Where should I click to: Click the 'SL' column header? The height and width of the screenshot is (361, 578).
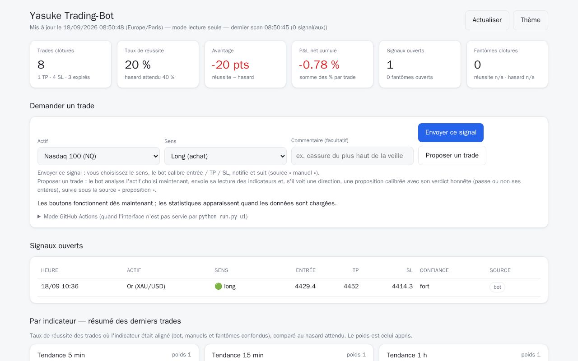click(x=410, y=270)
